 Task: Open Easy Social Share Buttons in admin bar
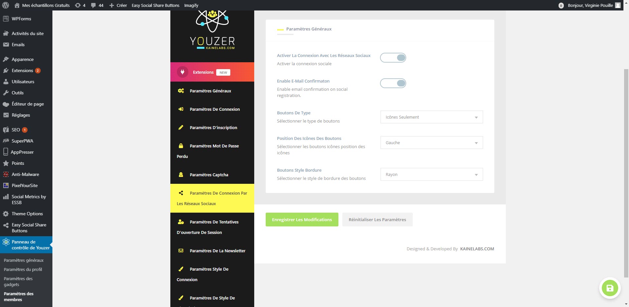point(156,5)
